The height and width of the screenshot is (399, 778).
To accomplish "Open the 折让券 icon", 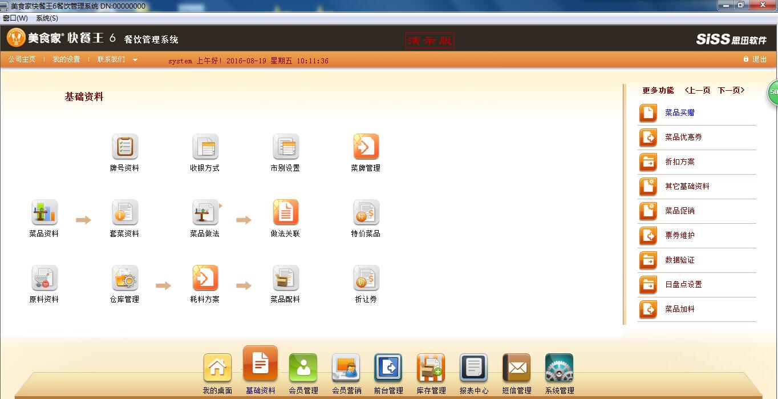I will (366, 278).
